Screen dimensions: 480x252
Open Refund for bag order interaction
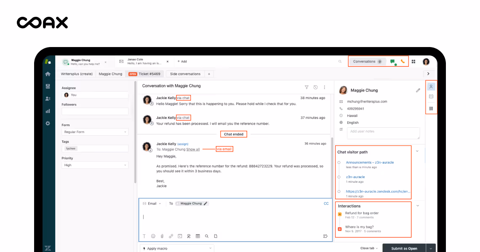click(x=362, y=213)
